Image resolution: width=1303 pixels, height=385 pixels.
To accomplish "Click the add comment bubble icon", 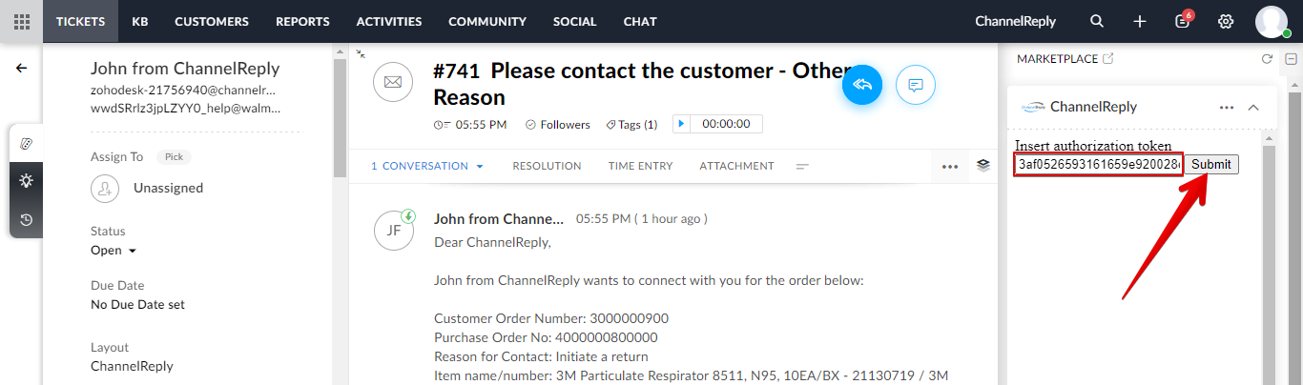I will 916,85.
